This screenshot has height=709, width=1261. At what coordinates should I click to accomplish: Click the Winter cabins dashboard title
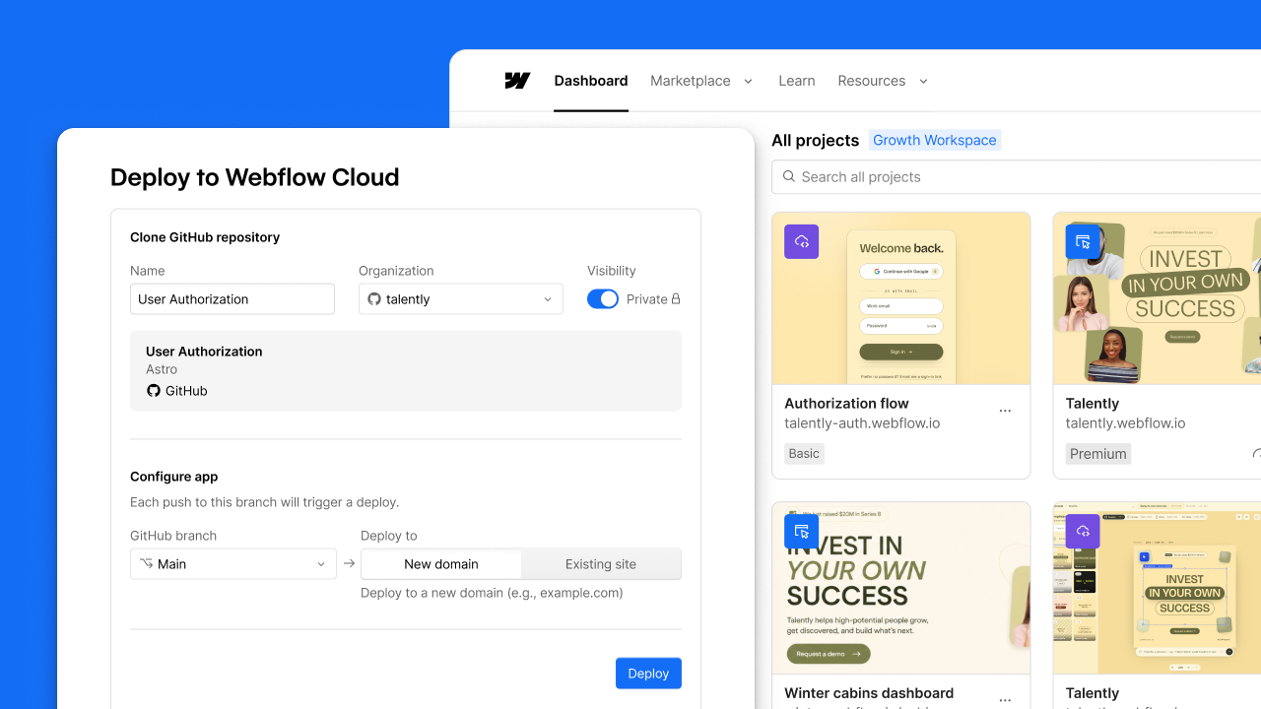(869, 693)
